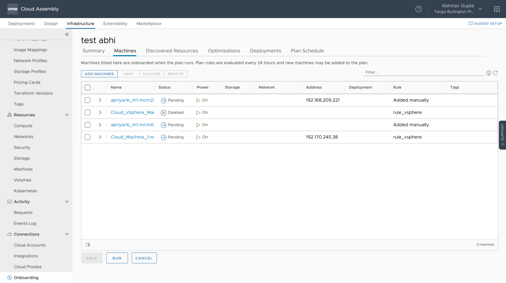Switch to the Deployments top tab
Image resolution: width=506 pixels, height=283 pixels.
(21, 24)
